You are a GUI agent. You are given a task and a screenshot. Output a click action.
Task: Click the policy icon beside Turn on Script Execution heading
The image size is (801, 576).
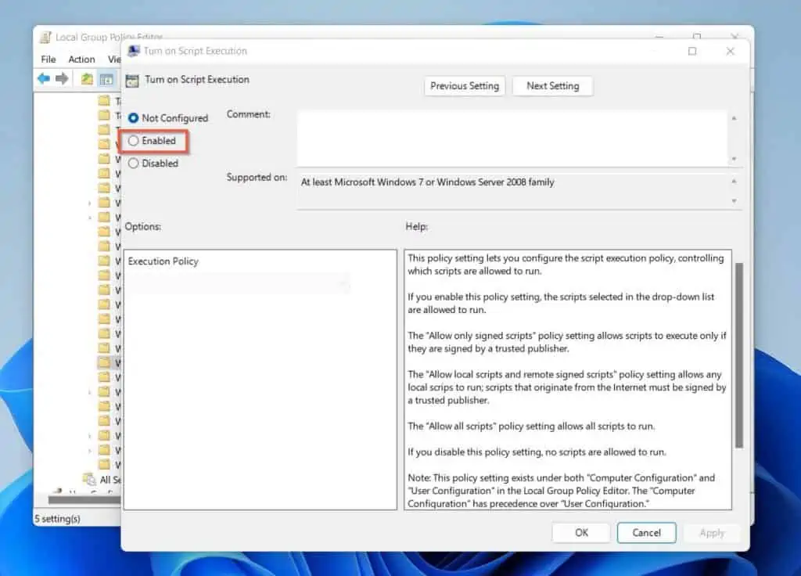tap(132, 81)
